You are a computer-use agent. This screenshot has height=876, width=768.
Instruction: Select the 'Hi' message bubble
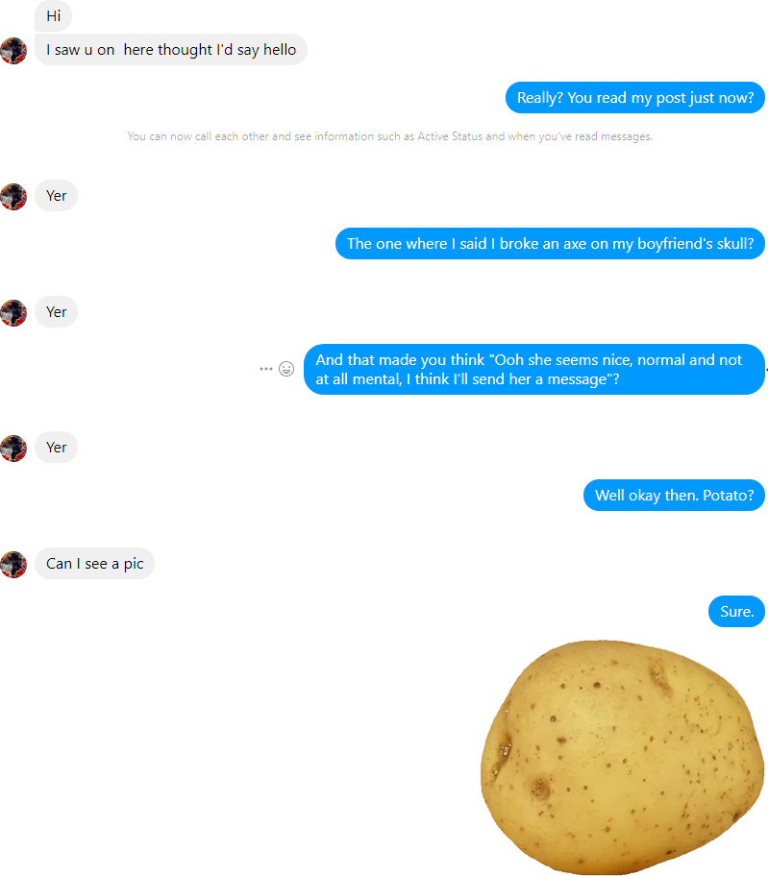(53, 15)
